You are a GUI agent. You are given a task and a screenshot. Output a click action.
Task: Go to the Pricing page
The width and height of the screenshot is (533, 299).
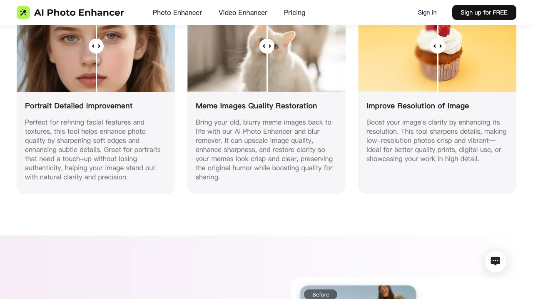(x=294, y=12)
